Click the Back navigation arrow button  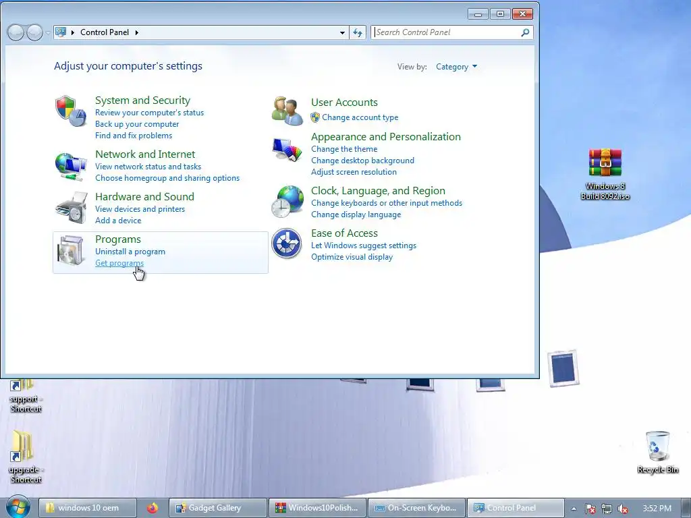(16, 32)
